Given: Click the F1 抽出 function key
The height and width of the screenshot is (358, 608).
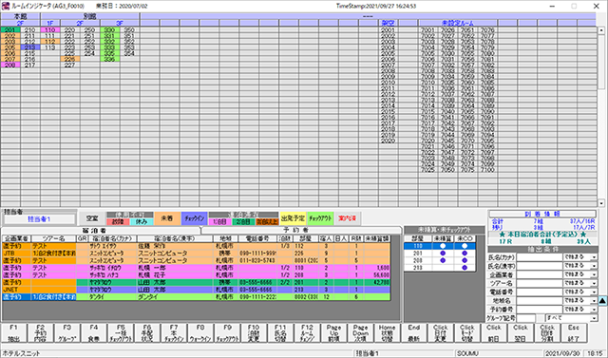Looking at the screenshot, I should click(13, 333).
